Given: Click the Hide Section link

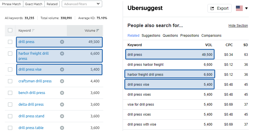Looking at the screenshot, I should click(x=238, y=26).
